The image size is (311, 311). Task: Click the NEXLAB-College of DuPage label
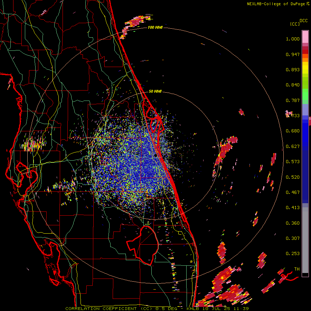276,4
